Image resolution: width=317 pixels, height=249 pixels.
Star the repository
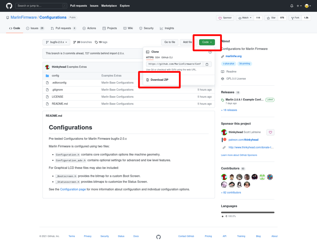click(x=271, y=18)
